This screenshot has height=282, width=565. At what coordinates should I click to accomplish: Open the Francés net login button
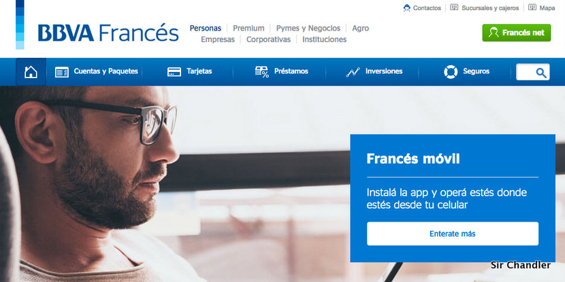(517, 33)
